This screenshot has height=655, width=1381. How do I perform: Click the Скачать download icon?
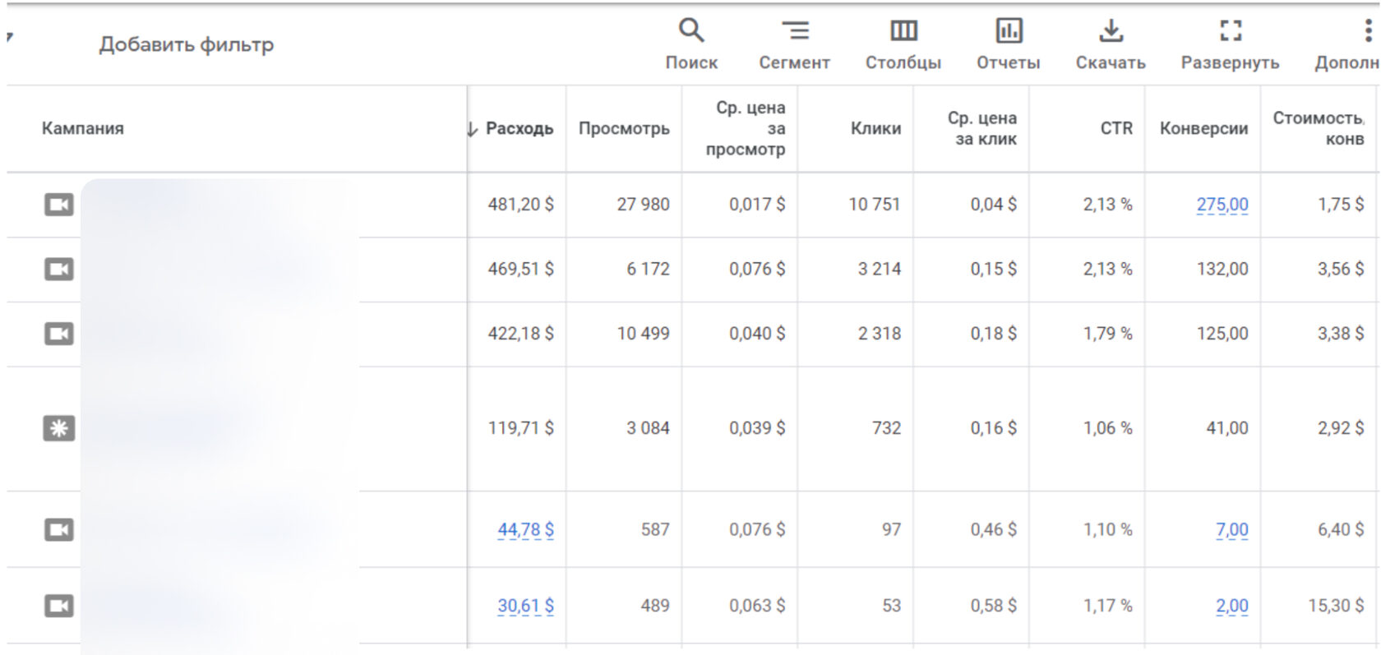[x=1111, y=31]
